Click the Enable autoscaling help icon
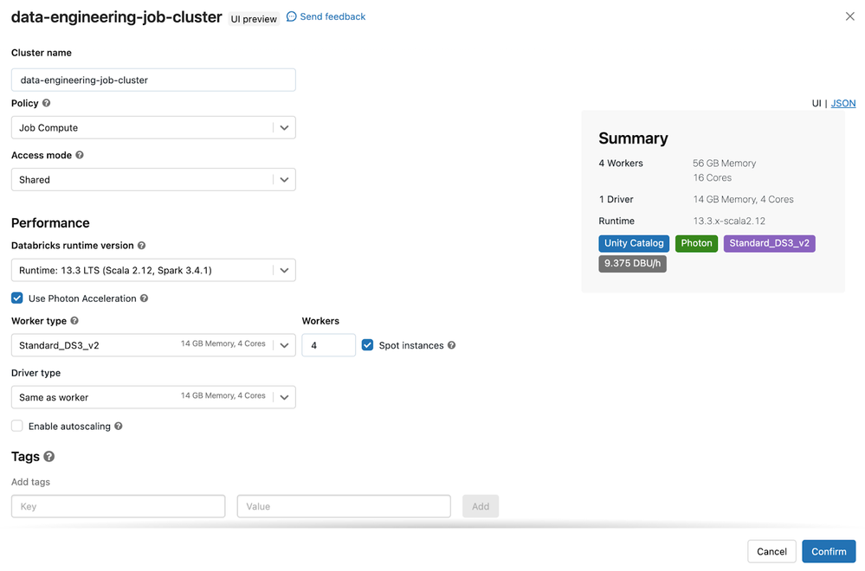This screenshot has height=571, width=865. coord(118,426)
